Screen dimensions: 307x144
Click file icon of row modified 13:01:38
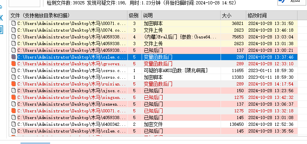(x=13, y=44)
